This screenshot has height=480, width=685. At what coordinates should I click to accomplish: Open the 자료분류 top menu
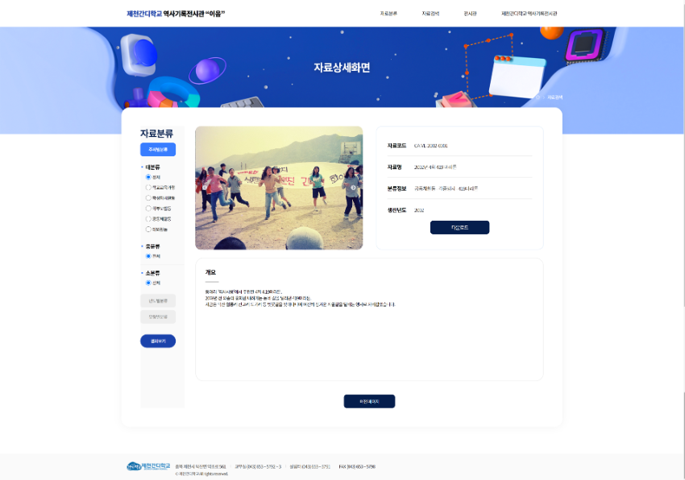point(388,14)
